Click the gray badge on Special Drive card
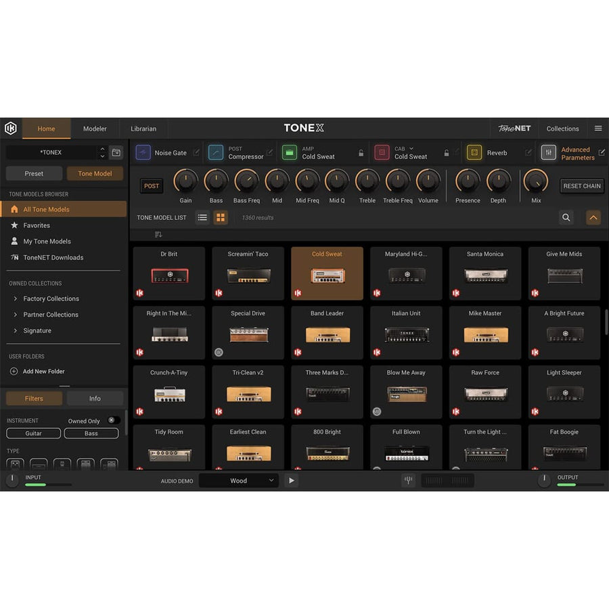Viewport: 609px width, 609px height. pyautogui.click(x=219, y=353)
